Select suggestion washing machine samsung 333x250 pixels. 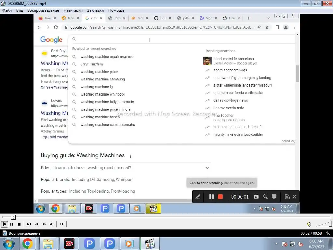point(102,79)
